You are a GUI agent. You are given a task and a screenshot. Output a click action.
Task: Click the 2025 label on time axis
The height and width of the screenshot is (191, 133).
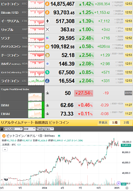coord(117,188)
